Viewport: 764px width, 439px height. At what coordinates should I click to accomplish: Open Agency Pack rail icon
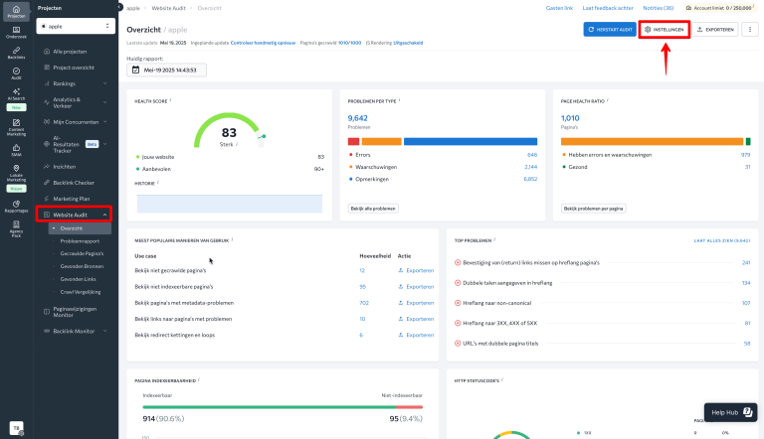click(x=16, y=228)
